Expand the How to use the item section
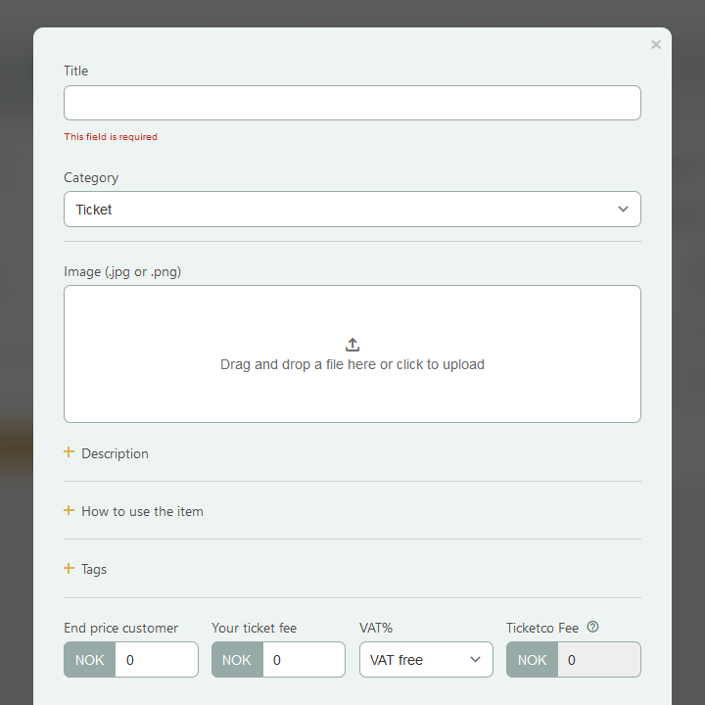Screen dimensions: 705x705 click(142, 512)
